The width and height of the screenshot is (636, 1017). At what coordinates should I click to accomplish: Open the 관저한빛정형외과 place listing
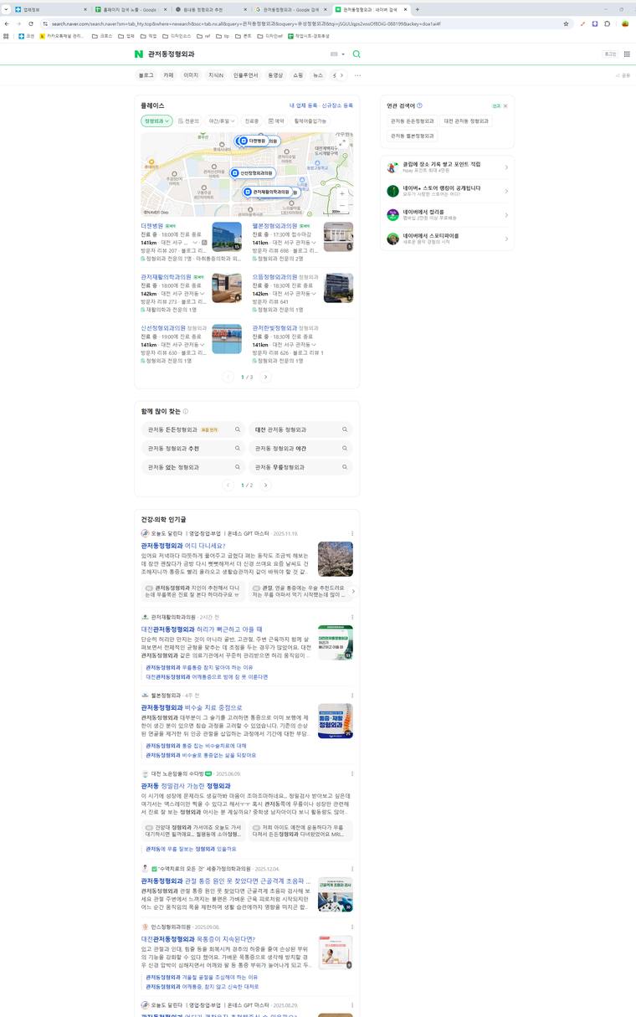274,328
